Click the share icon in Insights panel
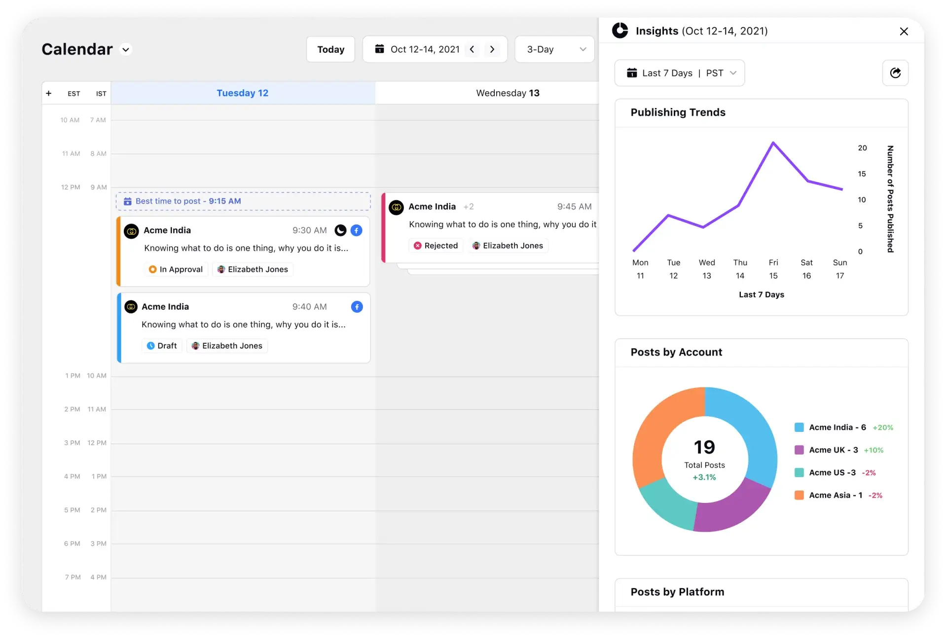The height and width of the screenshot is (638, 947). [895, 73]
